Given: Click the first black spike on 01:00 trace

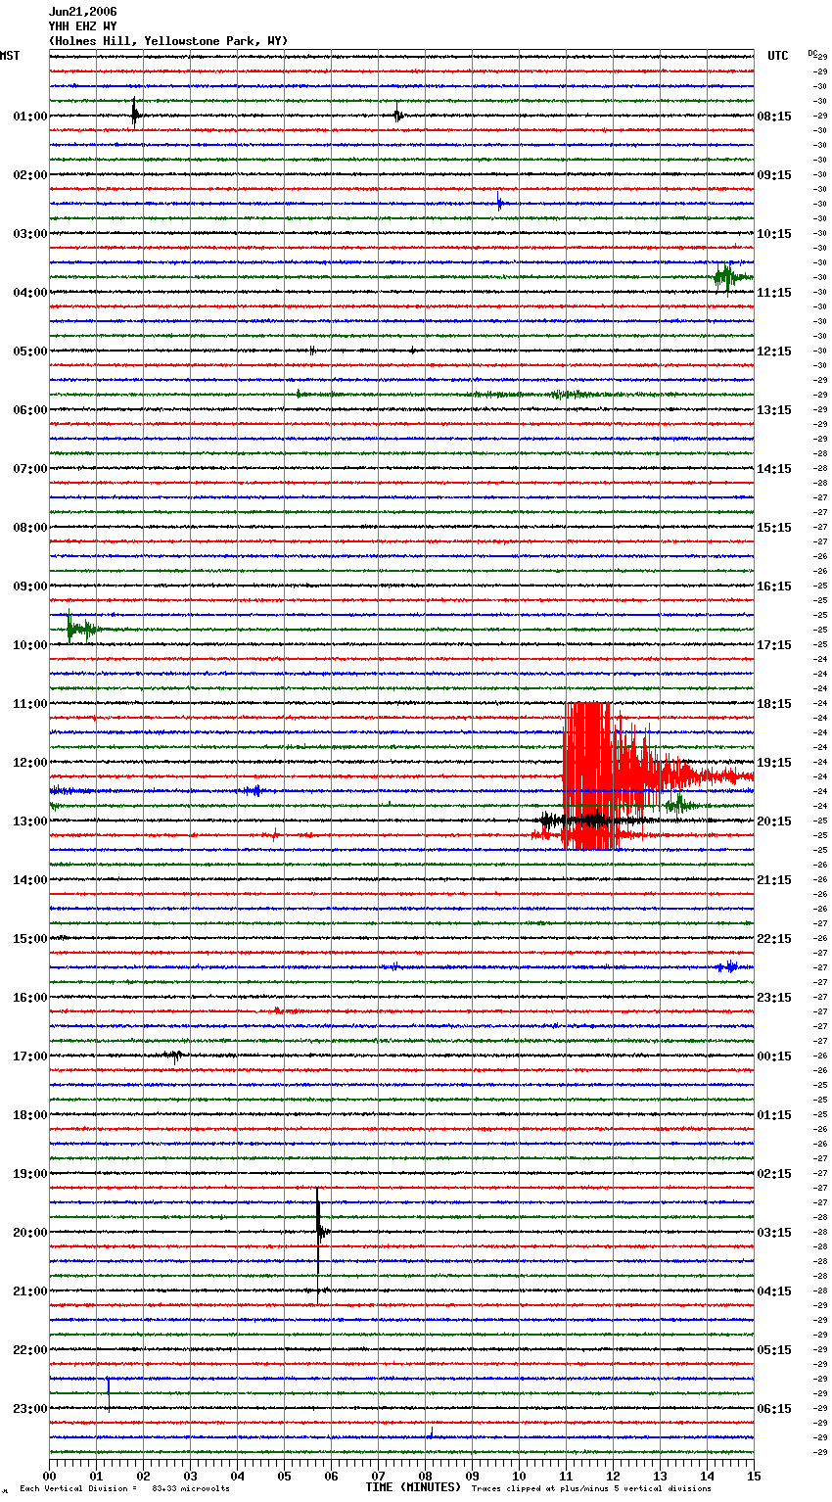Looking at the screenshot, I should (135, 114).
